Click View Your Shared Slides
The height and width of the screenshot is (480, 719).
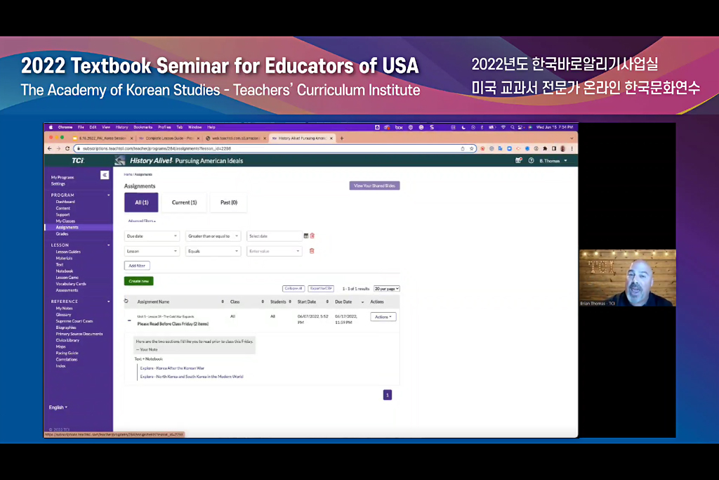tap(375, 186)
